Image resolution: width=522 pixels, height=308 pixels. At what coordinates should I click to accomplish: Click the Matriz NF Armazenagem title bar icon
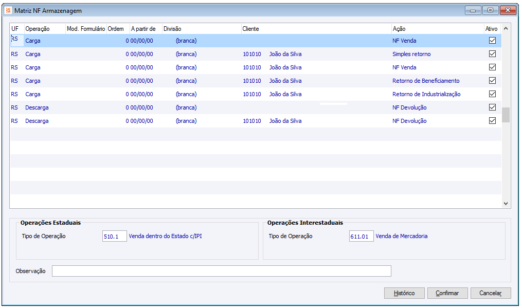point(8,11)
